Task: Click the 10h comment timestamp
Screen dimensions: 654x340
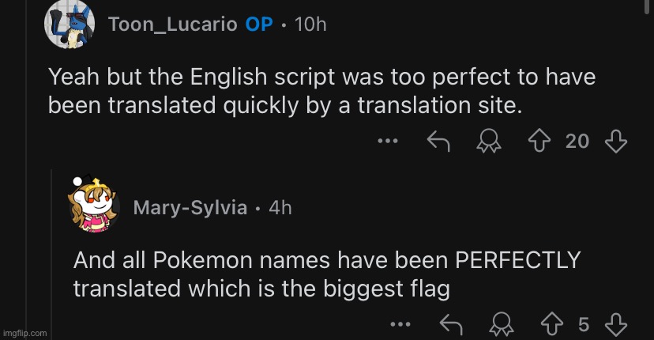Action: point(310,25)
